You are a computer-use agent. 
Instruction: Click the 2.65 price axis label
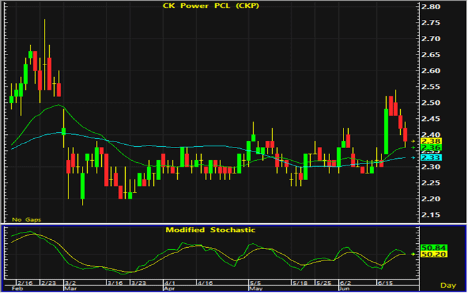[431, 54]
